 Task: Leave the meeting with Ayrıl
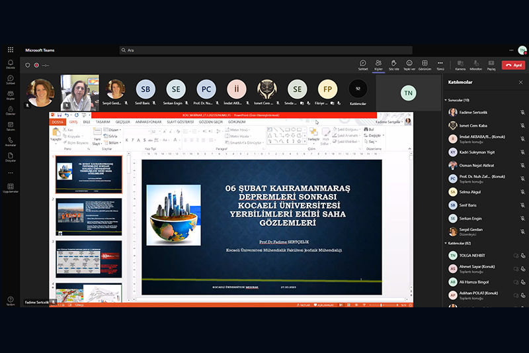[513, 65]
